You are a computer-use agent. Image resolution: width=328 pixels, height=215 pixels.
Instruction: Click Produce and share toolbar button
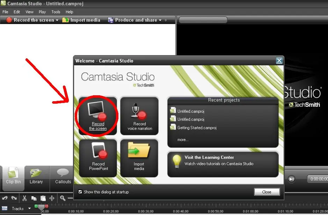[133, 20]
